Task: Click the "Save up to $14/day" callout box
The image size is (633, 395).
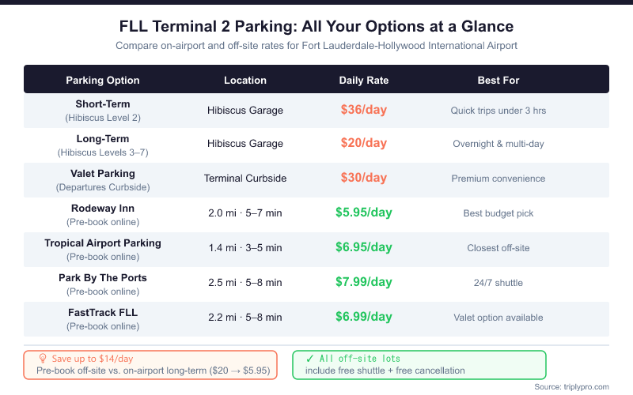Action: [150, 364]
